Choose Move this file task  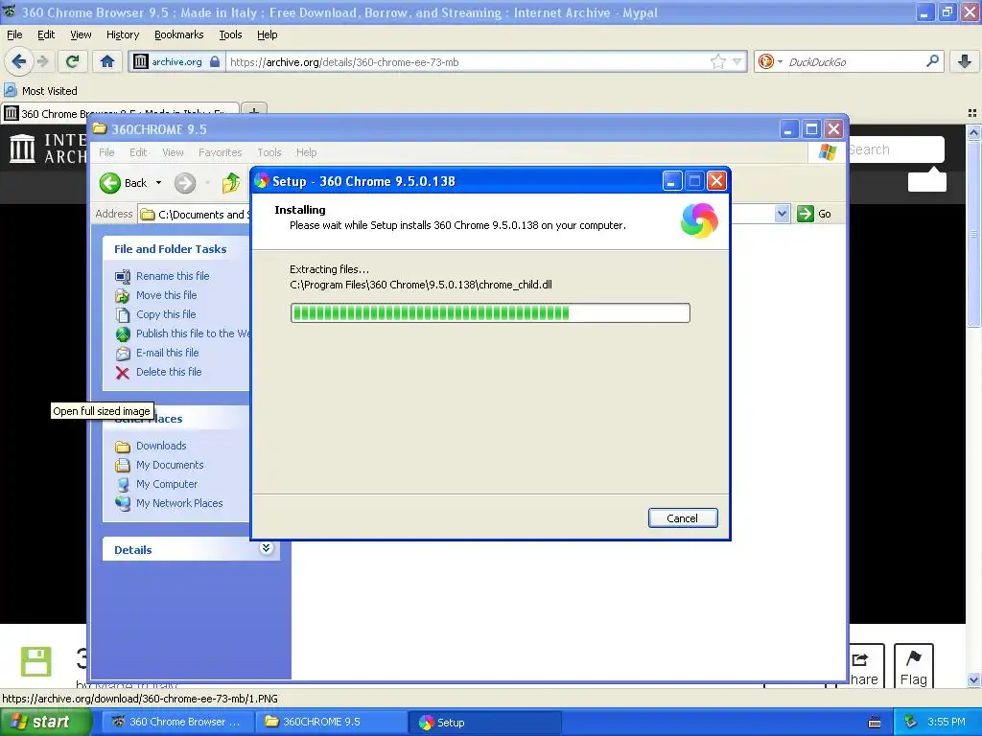[x=166, y=295]
